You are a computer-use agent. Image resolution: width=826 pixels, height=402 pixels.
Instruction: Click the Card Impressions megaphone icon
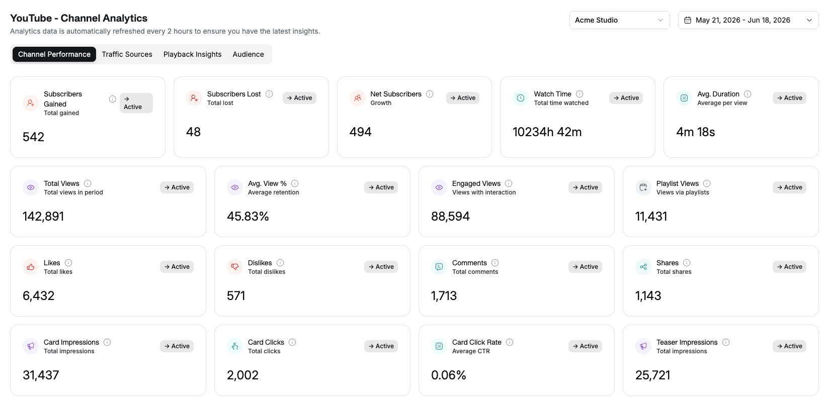tap(31, 346)
